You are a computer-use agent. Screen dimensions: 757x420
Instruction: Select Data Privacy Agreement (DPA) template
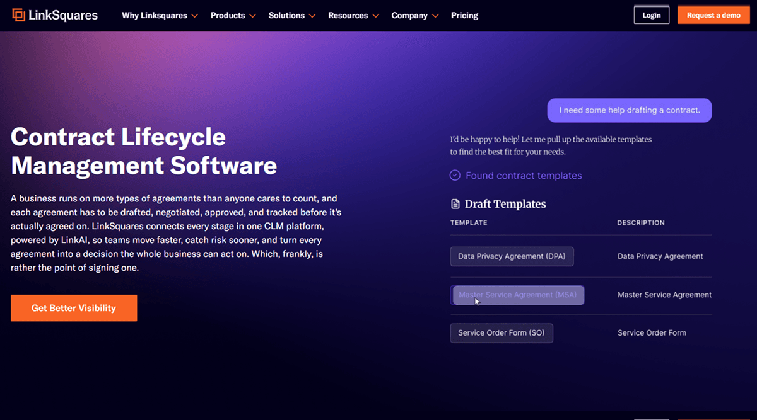(x=512, y=256)
